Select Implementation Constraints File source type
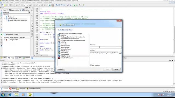175x98 pixels. point(70,39)
